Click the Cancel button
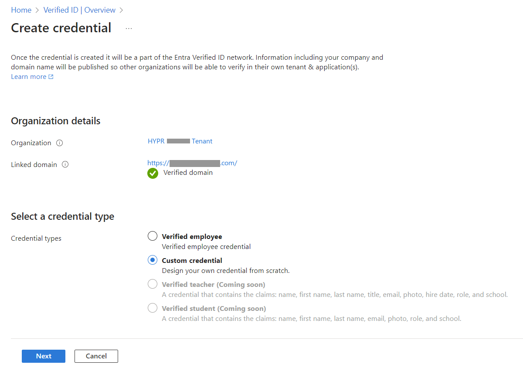This screenshot has height=385, width=523. click(x=96, y=356)
